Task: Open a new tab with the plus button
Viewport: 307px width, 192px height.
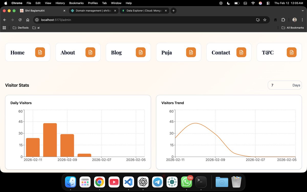Action: coord(173,10)
